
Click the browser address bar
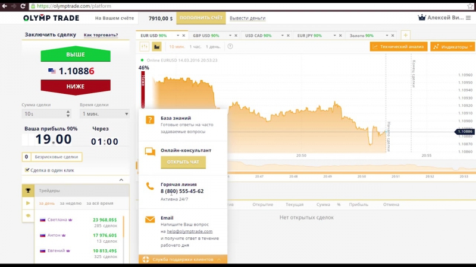248,6
